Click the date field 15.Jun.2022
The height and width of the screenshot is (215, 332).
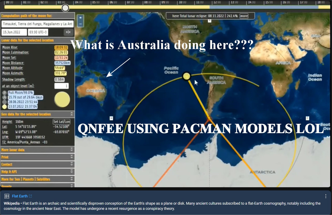coord(14,32)
